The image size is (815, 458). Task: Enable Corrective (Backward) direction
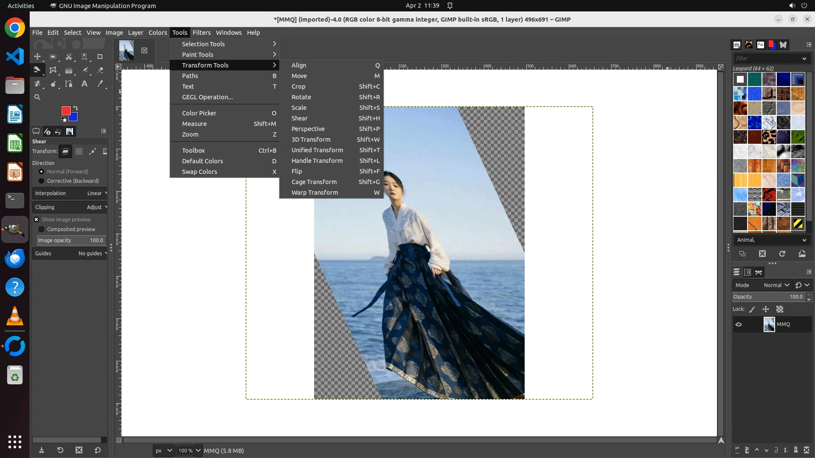pos(42,181)
